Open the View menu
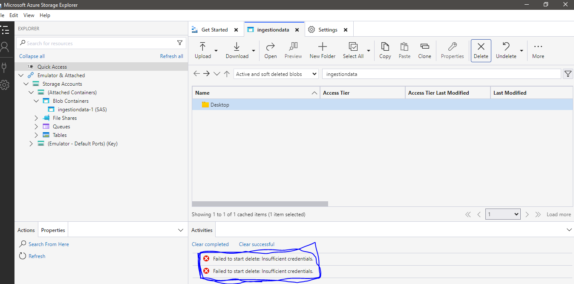574x284 pixels. point(29,15)
